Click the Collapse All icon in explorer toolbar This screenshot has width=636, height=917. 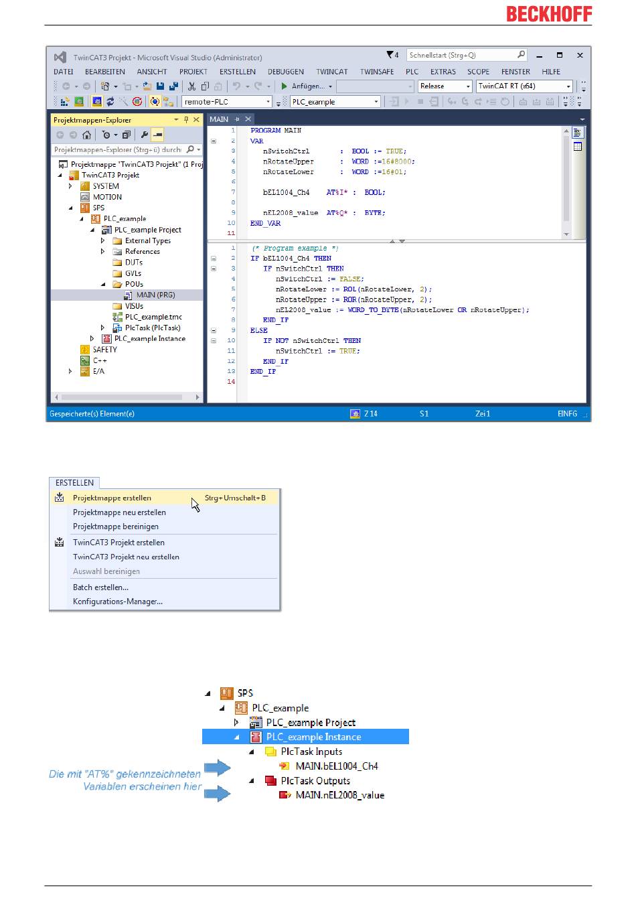126,135
